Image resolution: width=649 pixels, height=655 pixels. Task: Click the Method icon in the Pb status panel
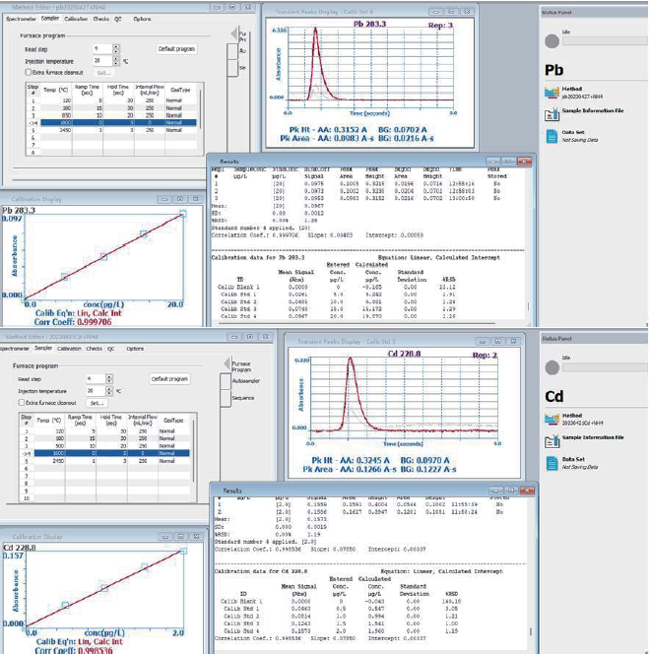[550, 92]
